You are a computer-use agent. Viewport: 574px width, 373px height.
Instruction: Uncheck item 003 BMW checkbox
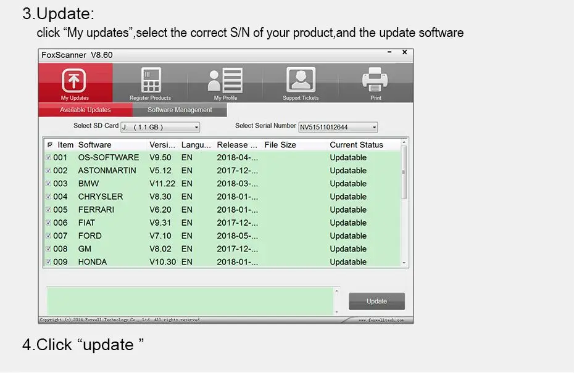pyautogui.click(x=48, y=184)
